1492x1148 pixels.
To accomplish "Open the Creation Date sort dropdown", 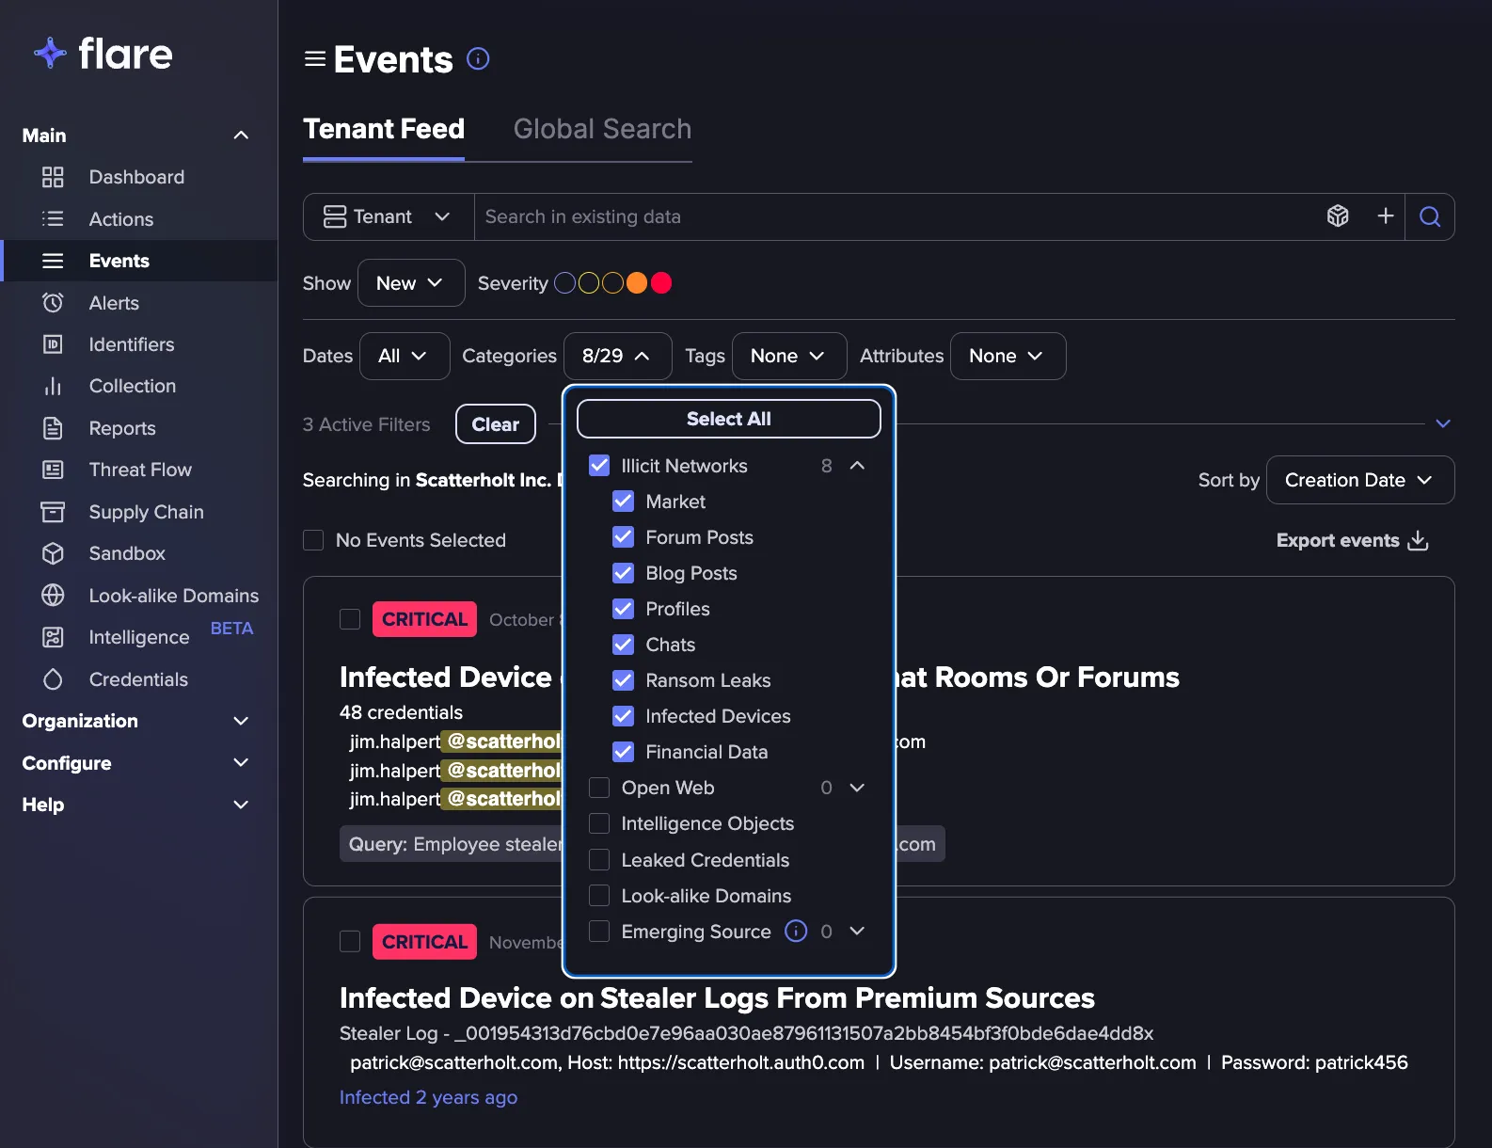I will [1359, 480].
